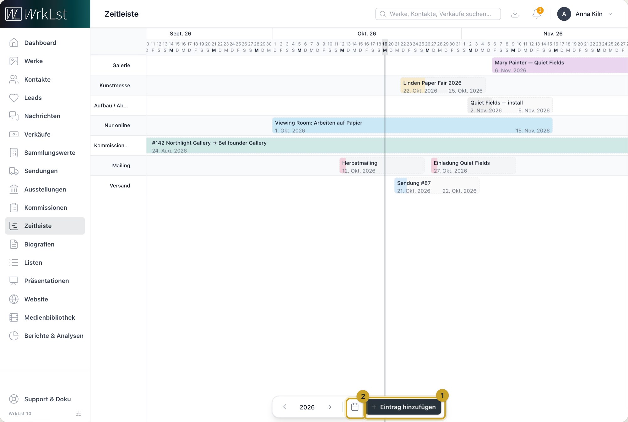Click the highlighted day 19 in header
Screen dimensions: 628x422
(x=385, y=47)
